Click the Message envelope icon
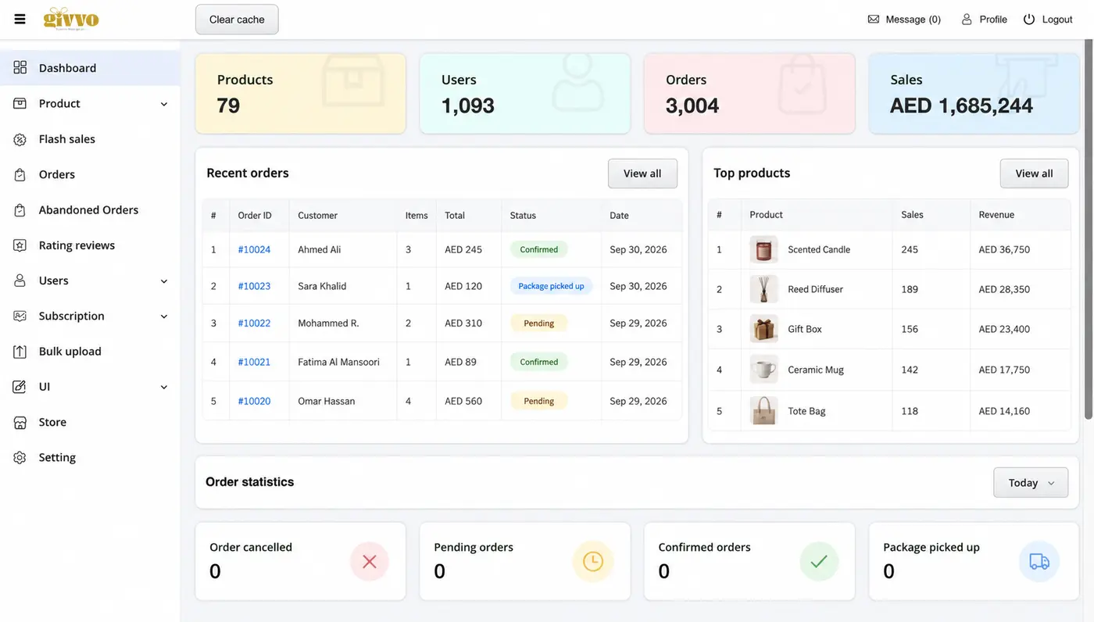Viewport: 1094px width, 622px height. coord(874,20)
